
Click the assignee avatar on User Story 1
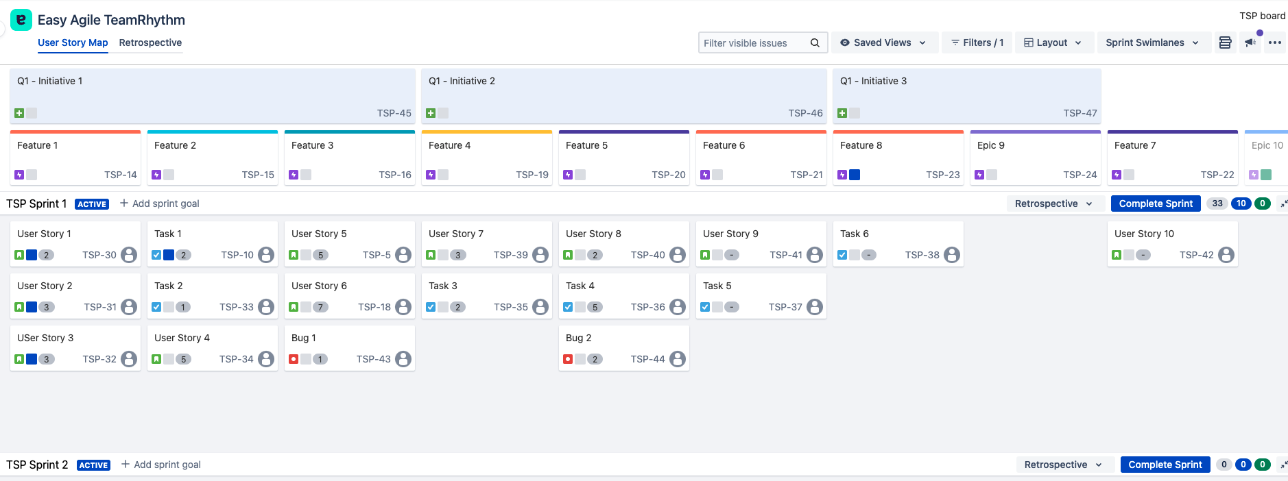click(x=129, y=255)
